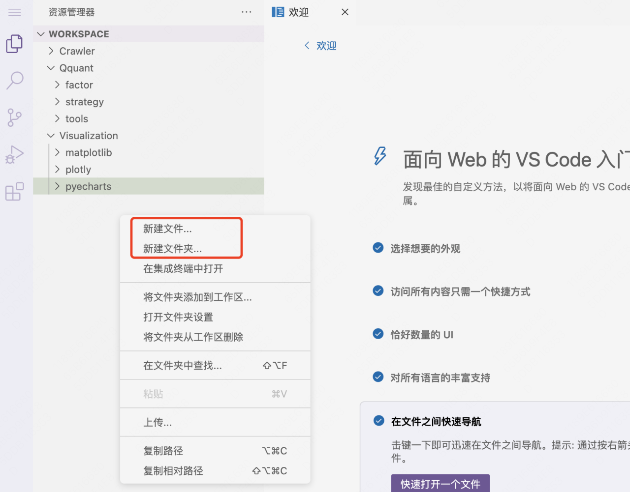Click the 快速打开一个文件 button
This screenshot has width=630, height=492.
point(440,484)
